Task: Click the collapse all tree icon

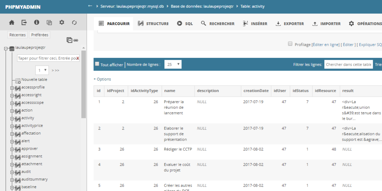Action: click(69, 40)
